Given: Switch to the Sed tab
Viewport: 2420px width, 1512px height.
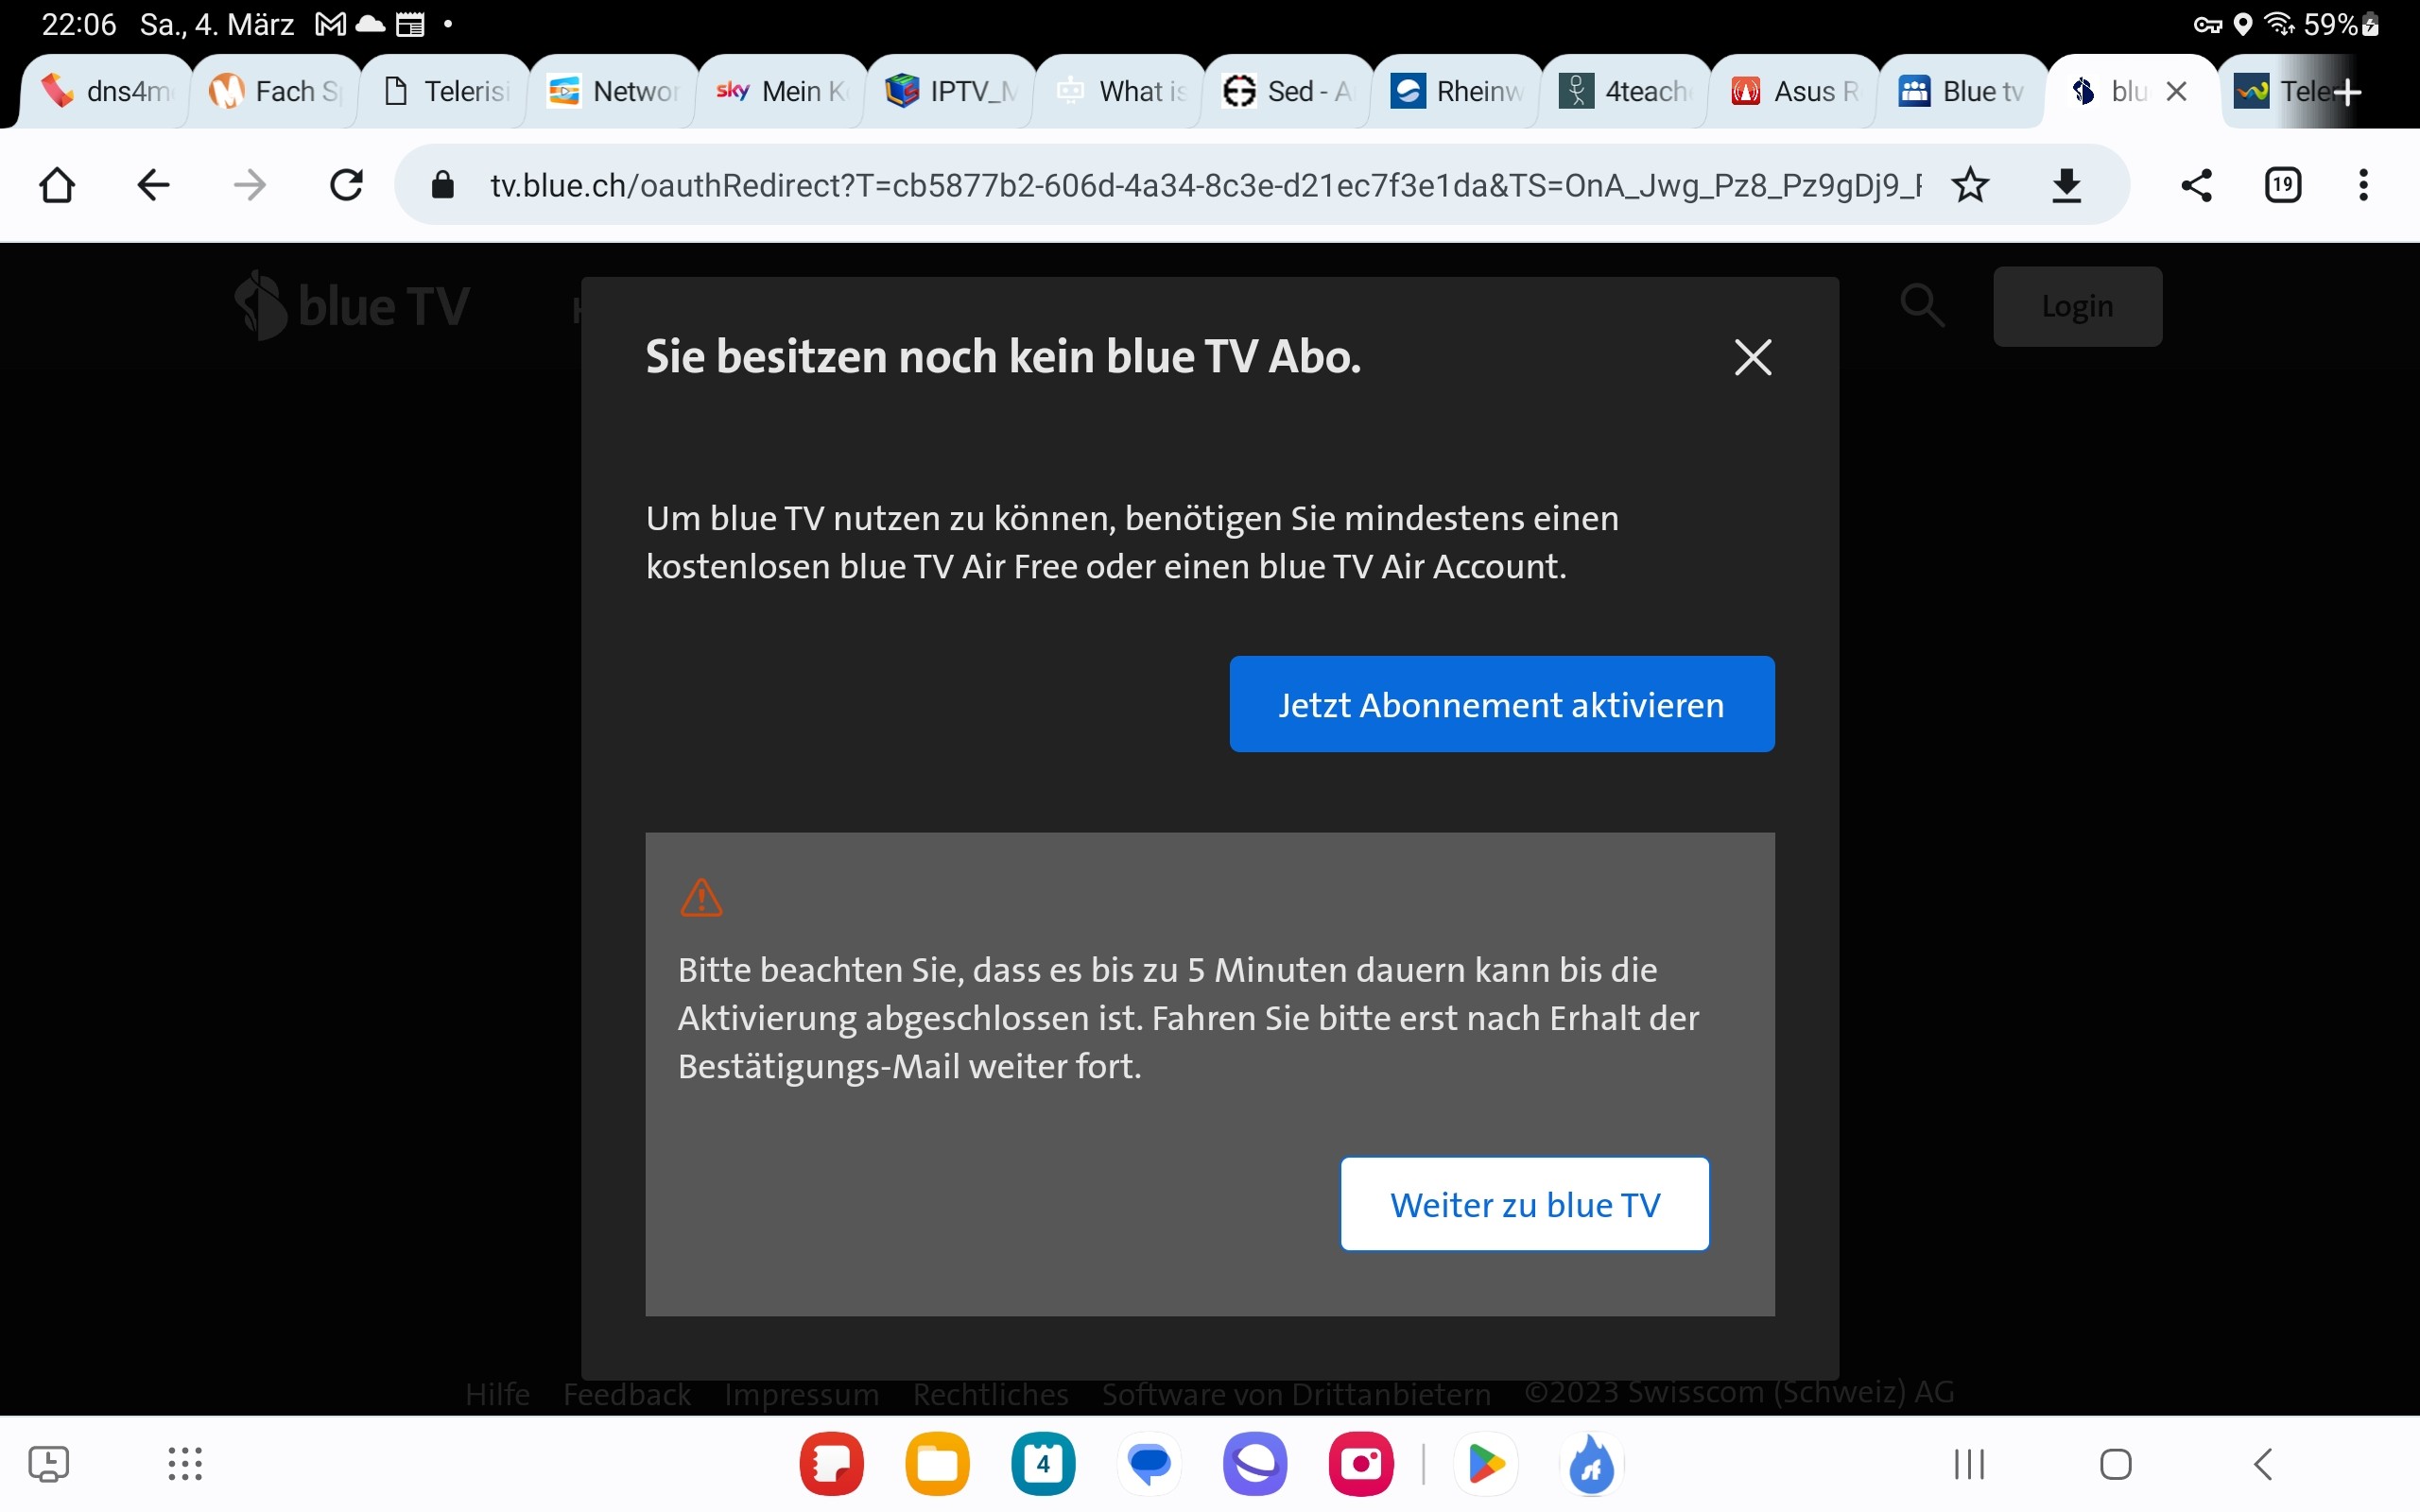Looking at the screenshot, I should 1286,92.
